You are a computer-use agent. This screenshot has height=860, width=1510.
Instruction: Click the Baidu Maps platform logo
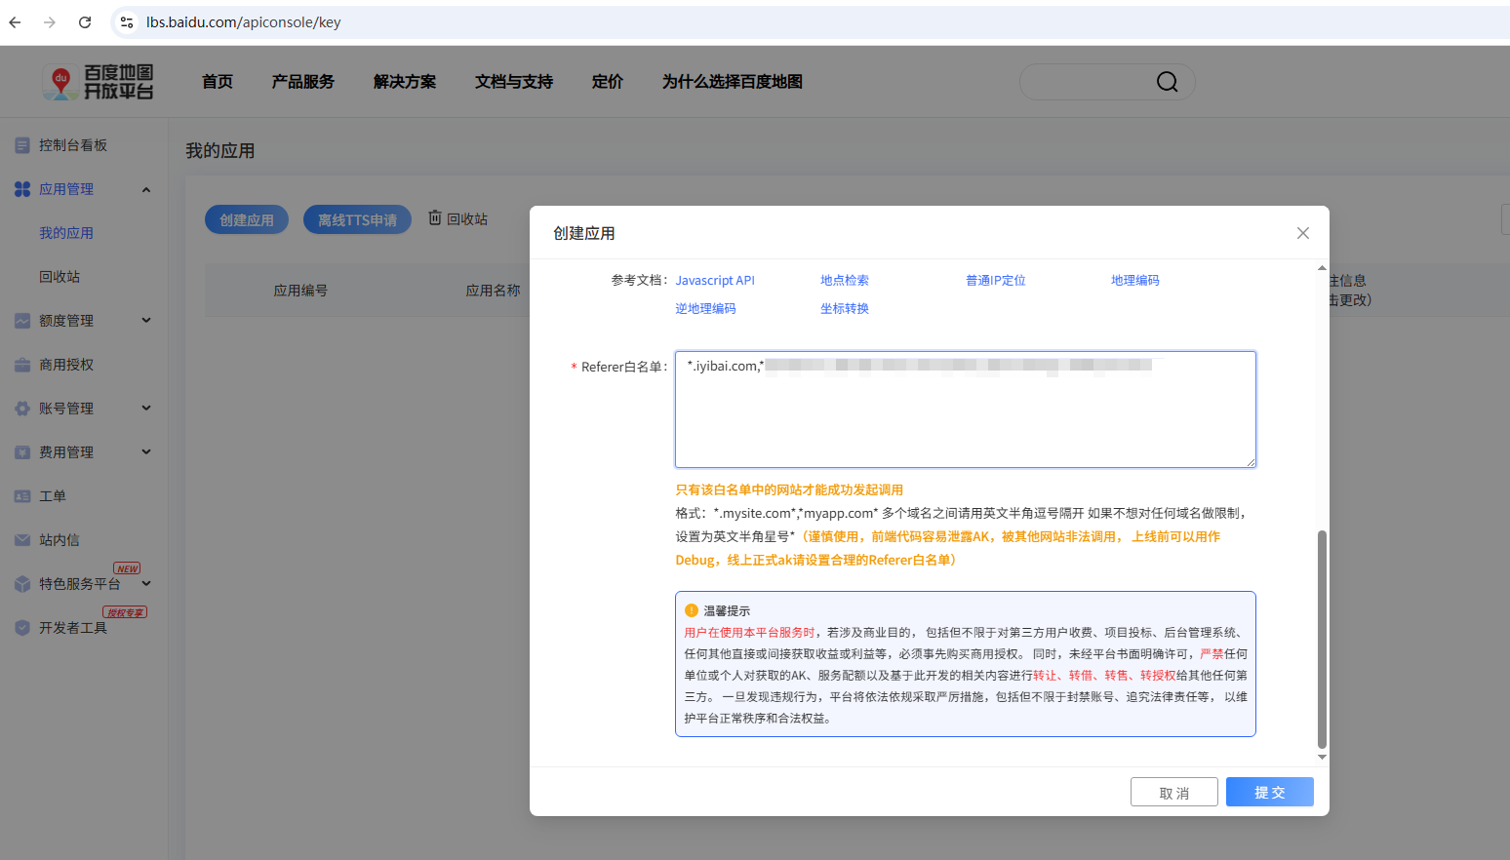pos(99,82)
